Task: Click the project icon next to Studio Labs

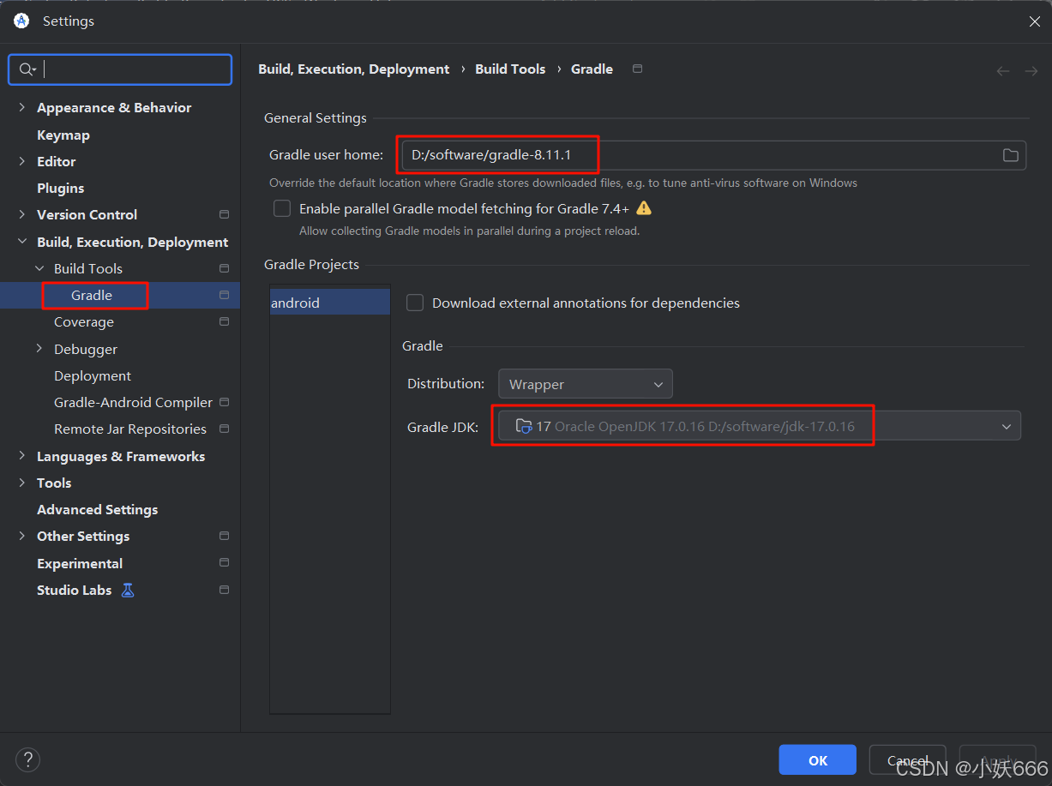Action: [224, 590]
